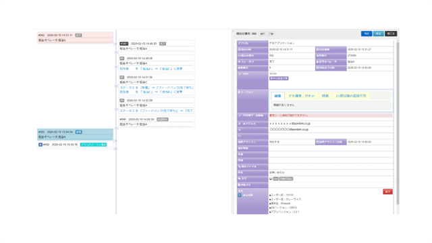This screenshot has height=243, width=432.
Task: Click the detail panel vertical scrollbar
Action: [x=398, y=124]
